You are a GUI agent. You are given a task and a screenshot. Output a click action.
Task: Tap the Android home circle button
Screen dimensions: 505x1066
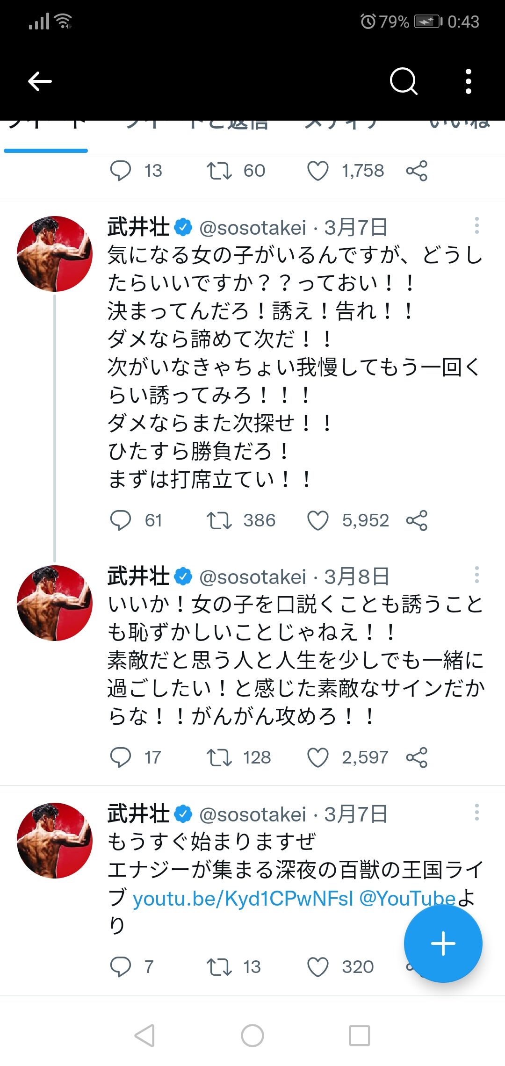pos(252,1035)
